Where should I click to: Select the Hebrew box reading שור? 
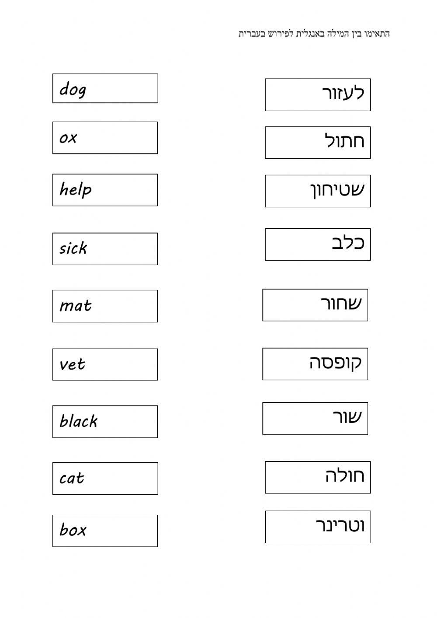click(x=315, y=418)
